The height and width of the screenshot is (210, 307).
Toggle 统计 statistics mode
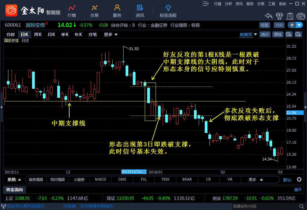coord(265,34)
